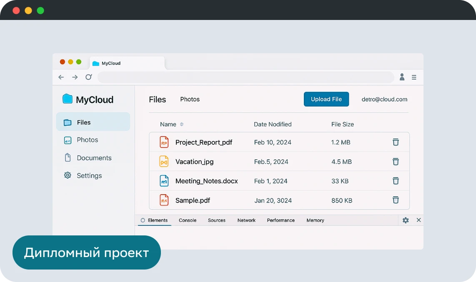Switch to the Photos tab in header
This screenshot has height=282, width=476.
click(x=190, y=99)
